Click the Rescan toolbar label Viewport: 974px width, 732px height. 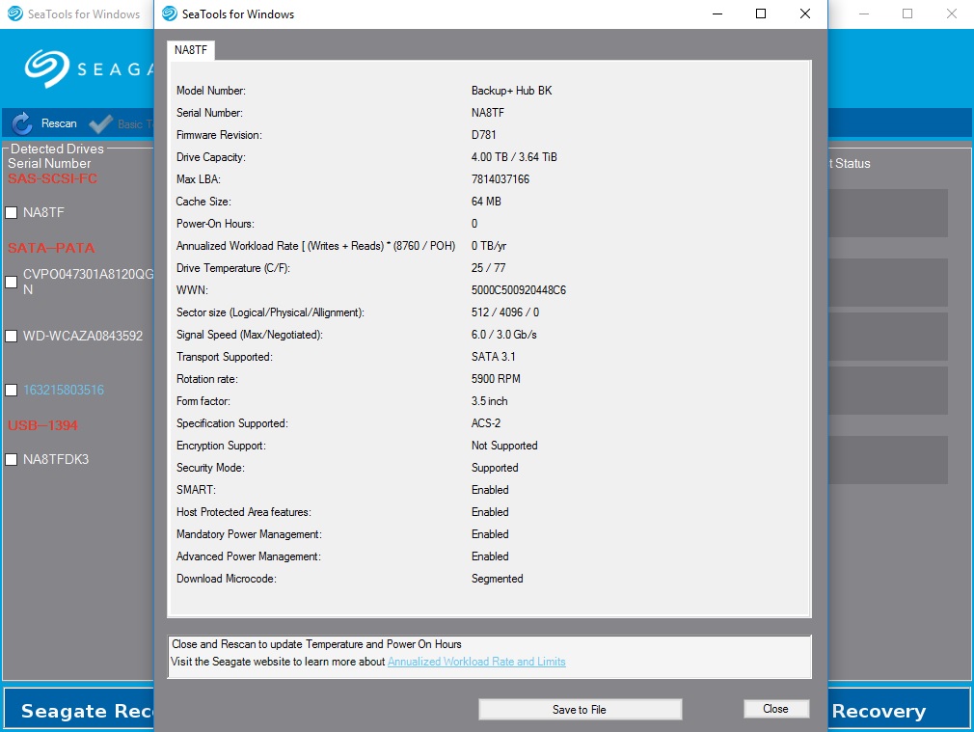[59, 123]
